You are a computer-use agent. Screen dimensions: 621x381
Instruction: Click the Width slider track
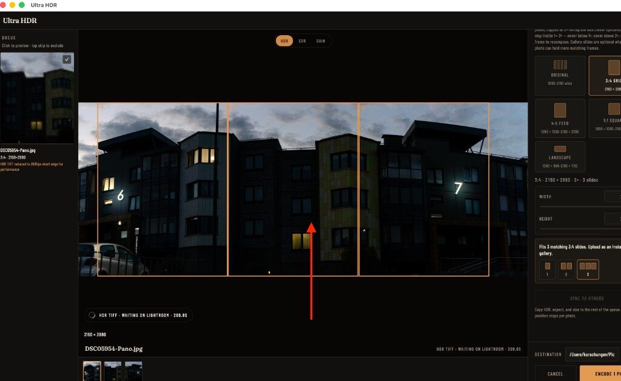[580, 207]
